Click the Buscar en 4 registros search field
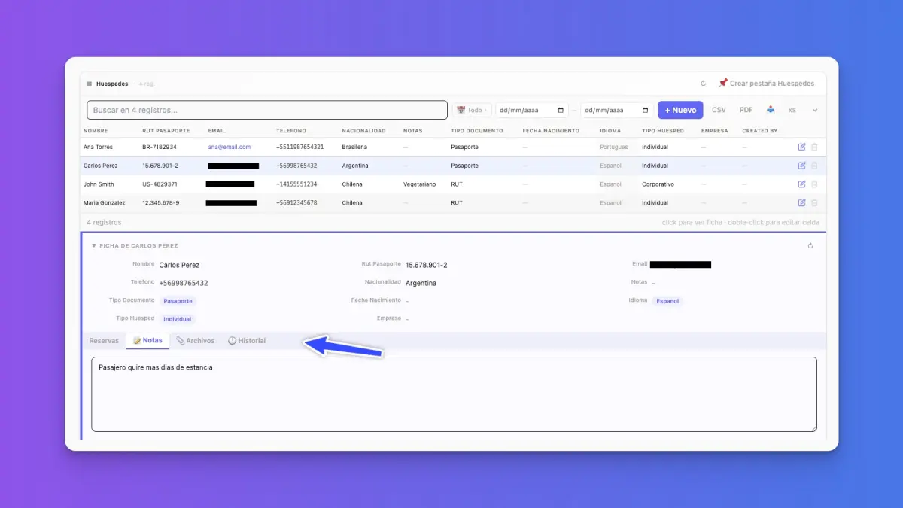 267,110
